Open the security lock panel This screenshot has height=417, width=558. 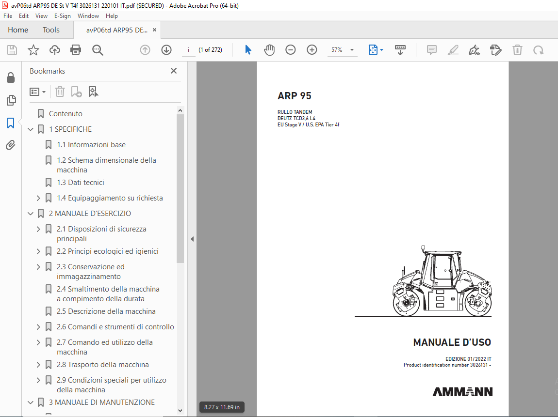point(11,77)
